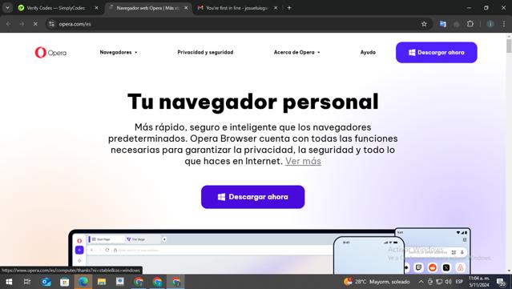The width and height of the screenshot is (512, 289).
Task: Open the network tray icon
Action: coord(439,282)
